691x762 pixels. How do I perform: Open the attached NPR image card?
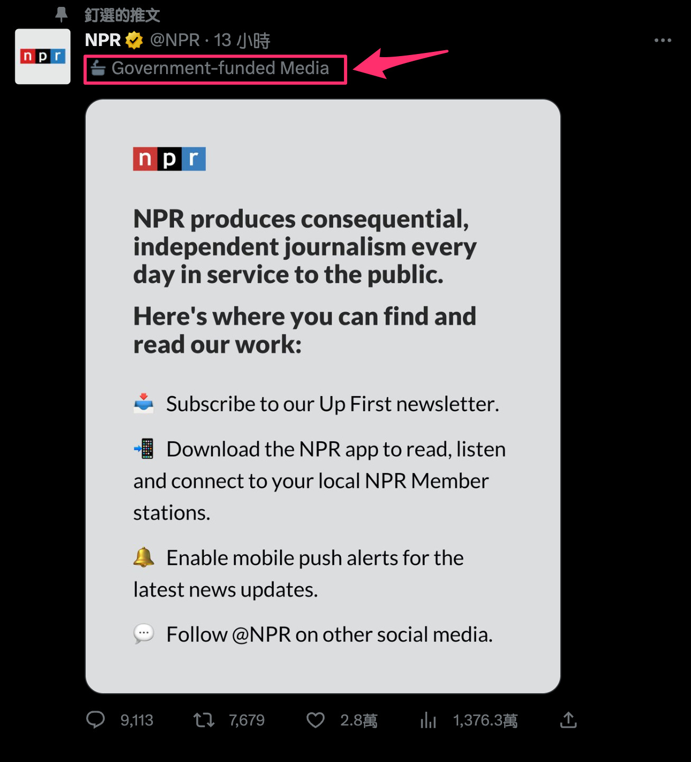[323, 396]
